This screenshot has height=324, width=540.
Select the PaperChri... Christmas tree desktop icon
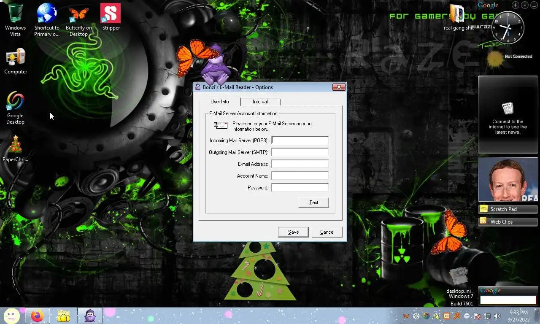pyautogui.click(x=15, y=148)
